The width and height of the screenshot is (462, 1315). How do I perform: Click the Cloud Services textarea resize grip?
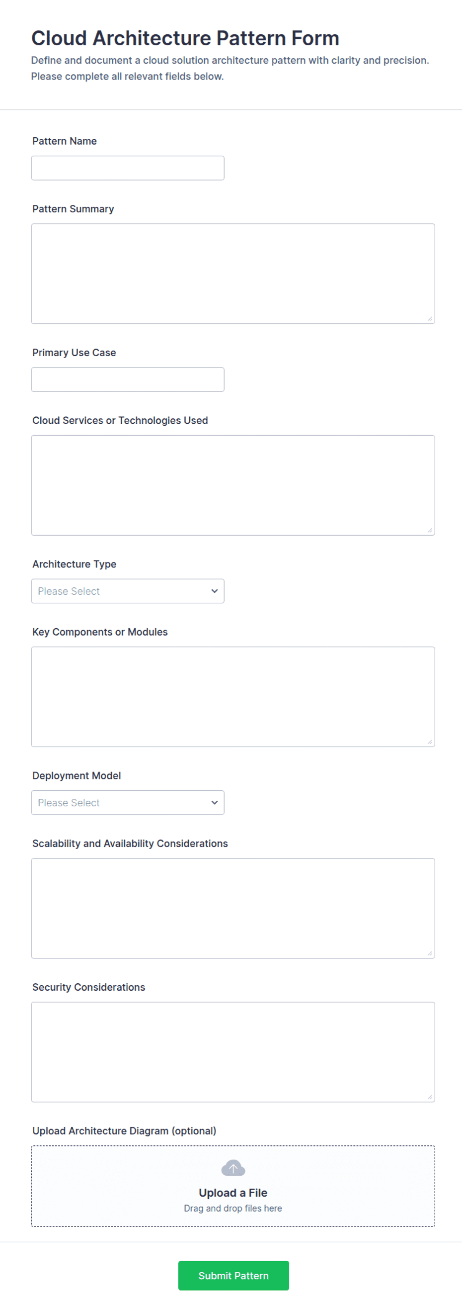pyautogui.click(x=430, y=530)
